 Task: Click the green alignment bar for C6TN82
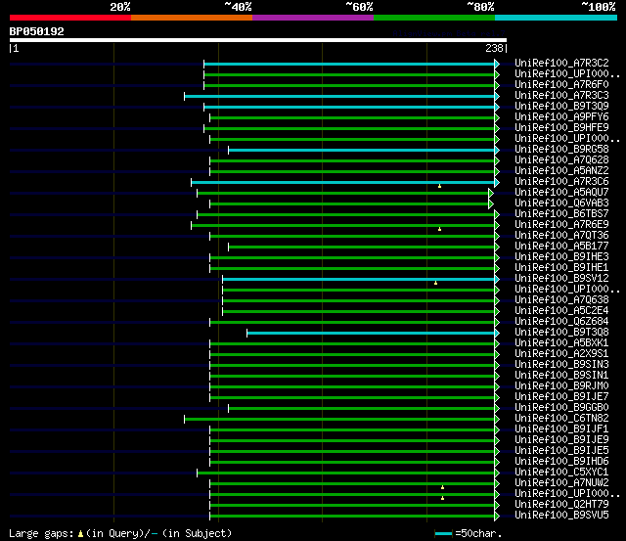click(x=339, y=420)
